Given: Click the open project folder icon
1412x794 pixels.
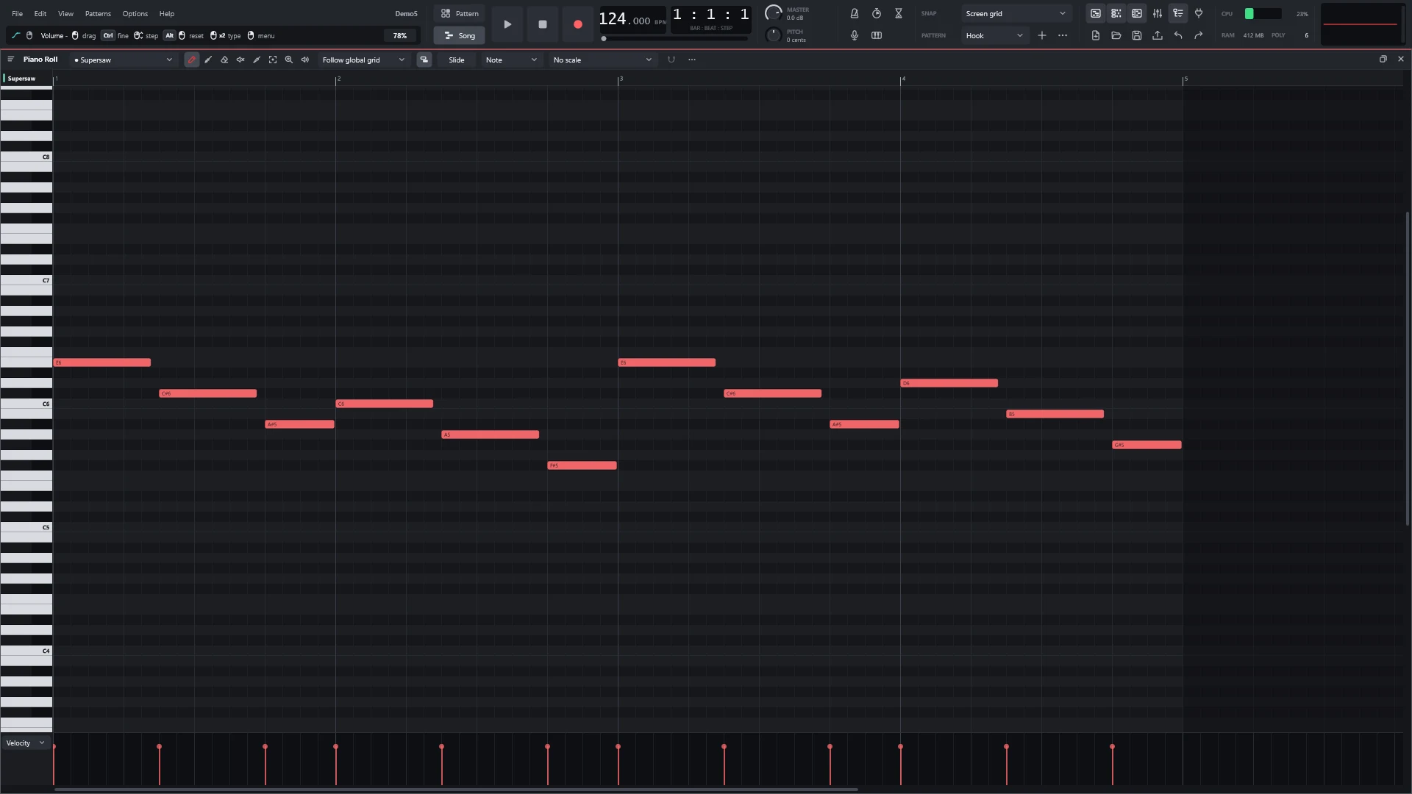Looking at the screenshot, I should click(1116, 35).
